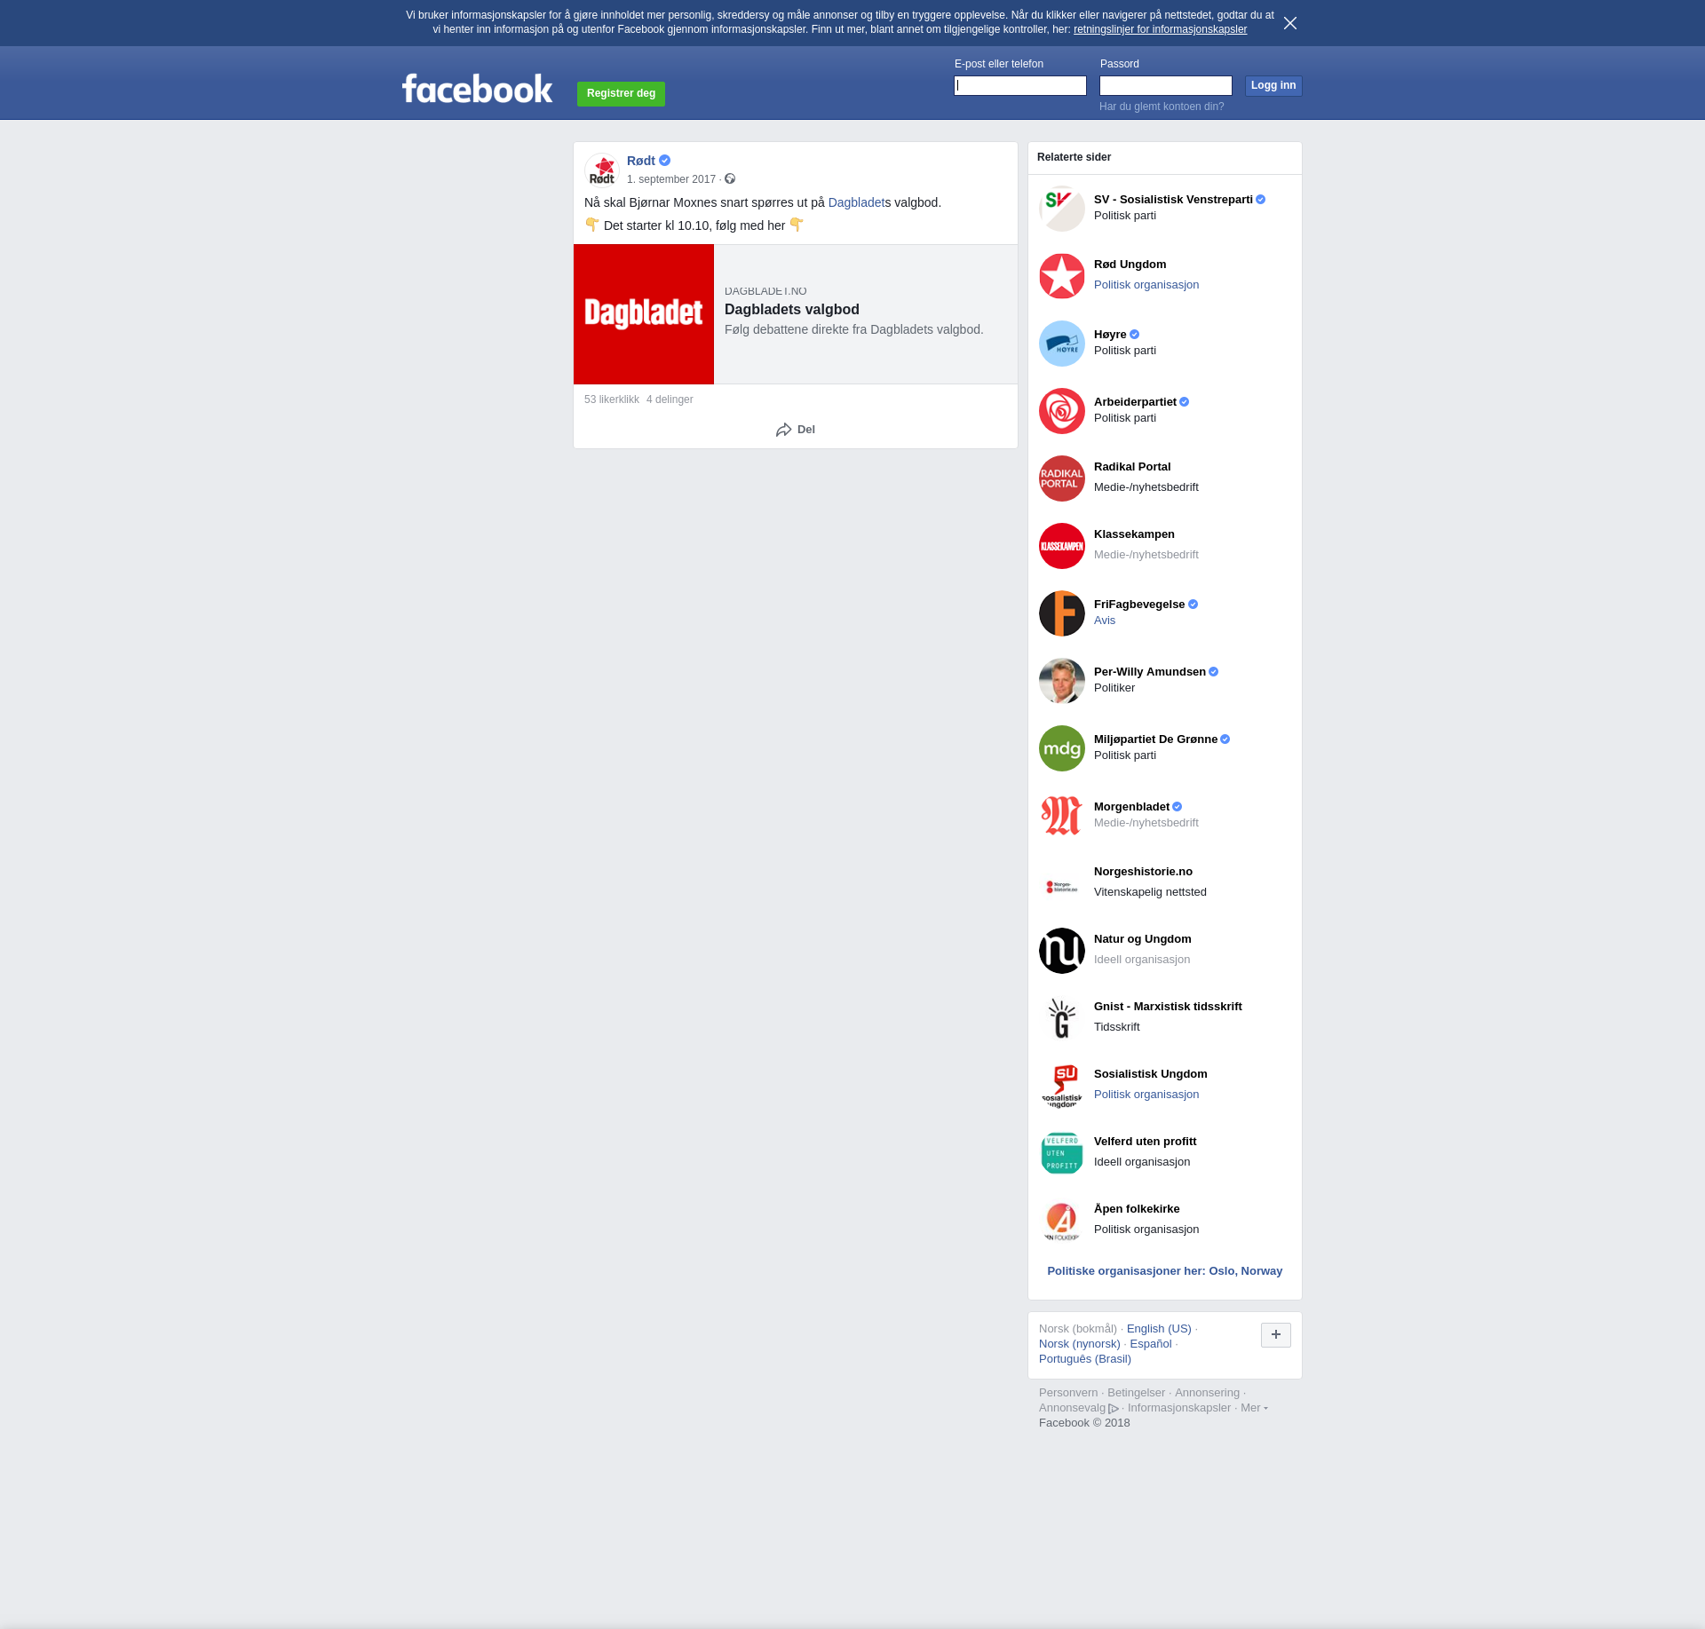Image resolution: width=1705 pixels, height=1629 pixels.
Task: Click the Rødt page profile logo
Action: (x=602, y=170)
